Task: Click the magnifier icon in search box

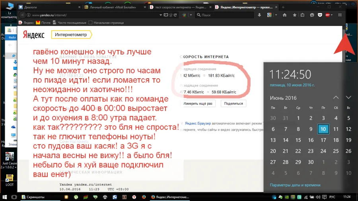Action: click(198, 15)
